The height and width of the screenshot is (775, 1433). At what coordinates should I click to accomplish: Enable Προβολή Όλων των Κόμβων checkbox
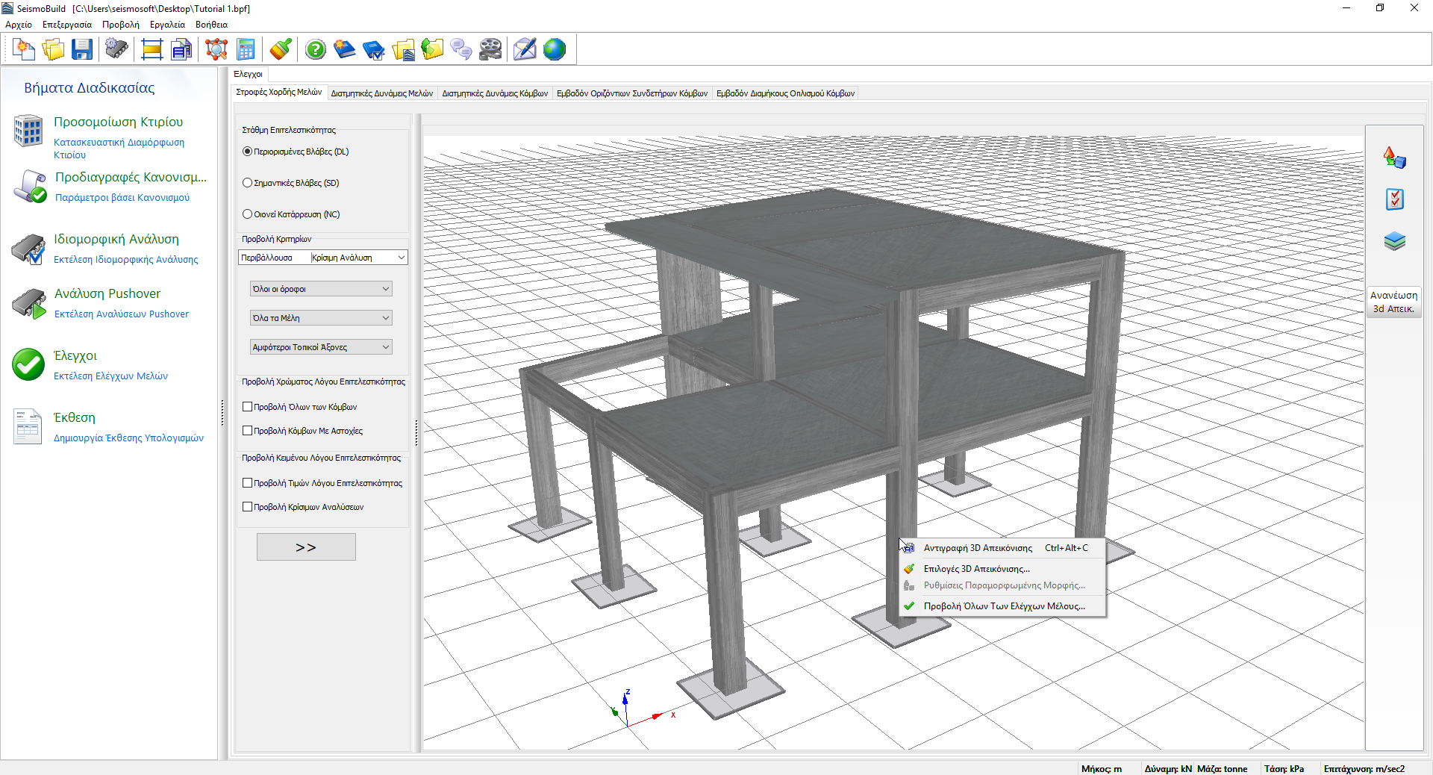pyautogui.click(x=248, y=407)
